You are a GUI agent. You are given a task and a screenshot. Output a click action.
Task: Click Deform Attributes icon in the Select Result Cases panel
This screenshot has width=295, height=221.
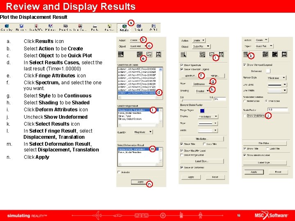coord(149,54)
